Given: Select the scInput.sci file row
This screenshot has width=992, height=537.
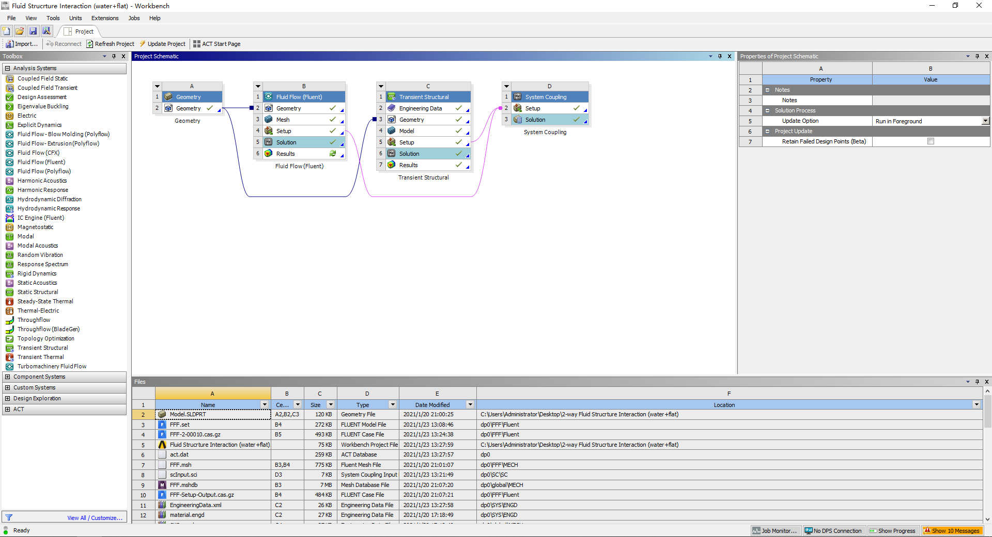Looking at the screenshot, I should point(557,475).
